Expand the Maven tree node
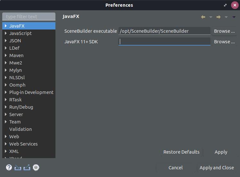 [6, 55]
